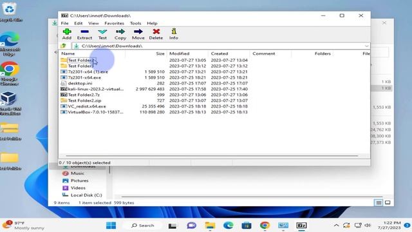
Task: Switch Explorer to details view icon
Action: pyautogui.click(x=379, y=203)
